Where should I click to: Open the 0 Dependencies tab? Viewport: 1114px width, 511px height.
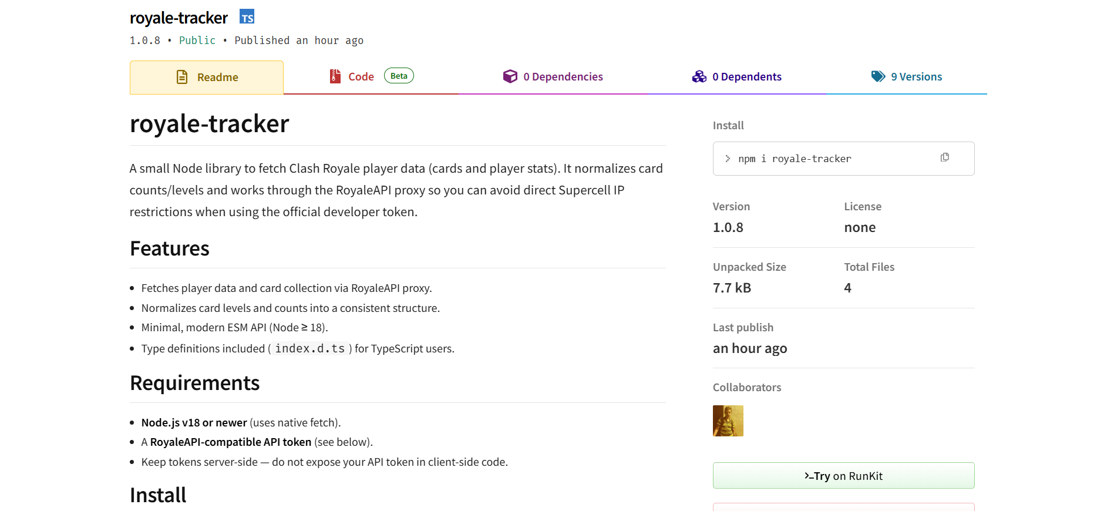(563, 77)
